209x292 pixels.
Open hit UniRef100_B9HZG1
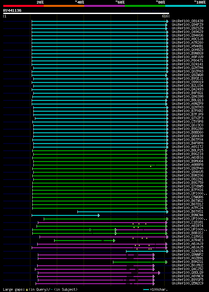click(x=187, y=262)
